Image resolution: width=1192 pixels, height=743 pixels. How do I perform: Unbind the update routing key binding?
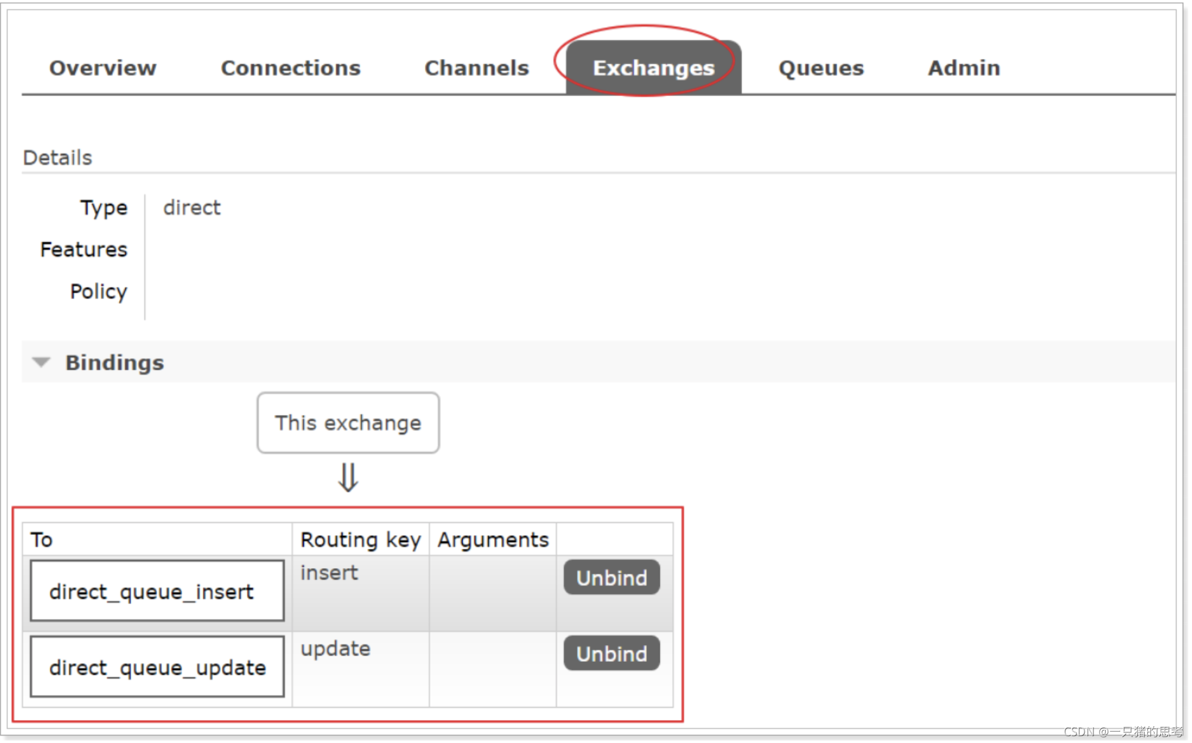coord(611,654)
